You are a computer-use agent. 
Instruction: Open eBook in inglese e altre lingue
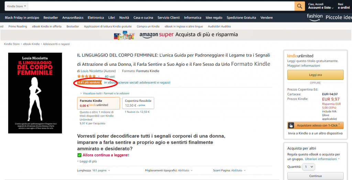184,27
